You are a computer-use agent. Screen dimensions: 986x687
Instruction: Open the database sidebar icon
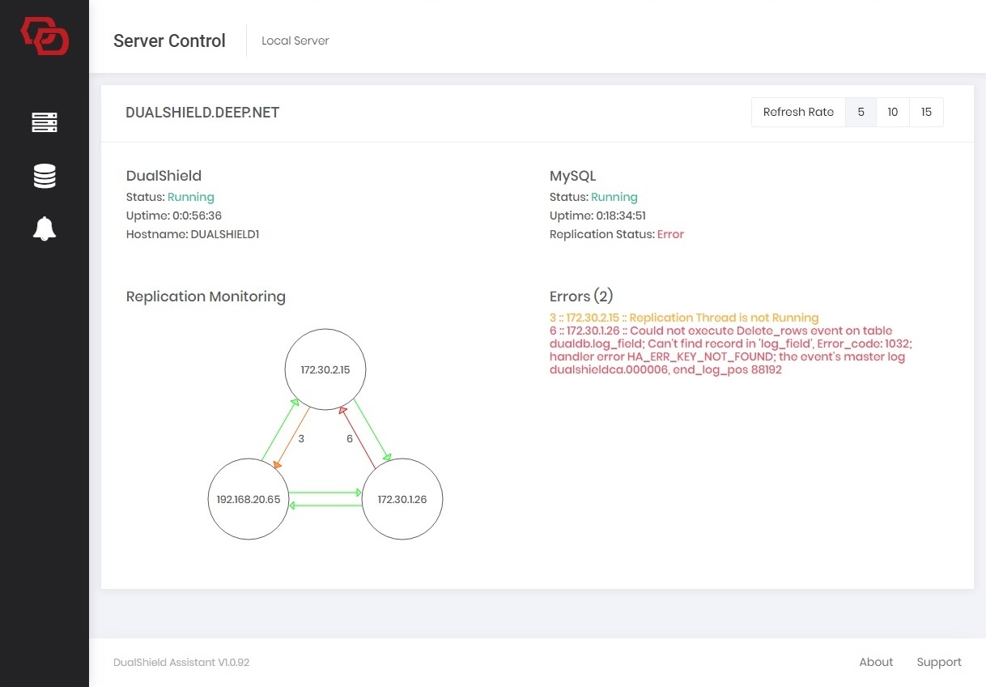45,176
